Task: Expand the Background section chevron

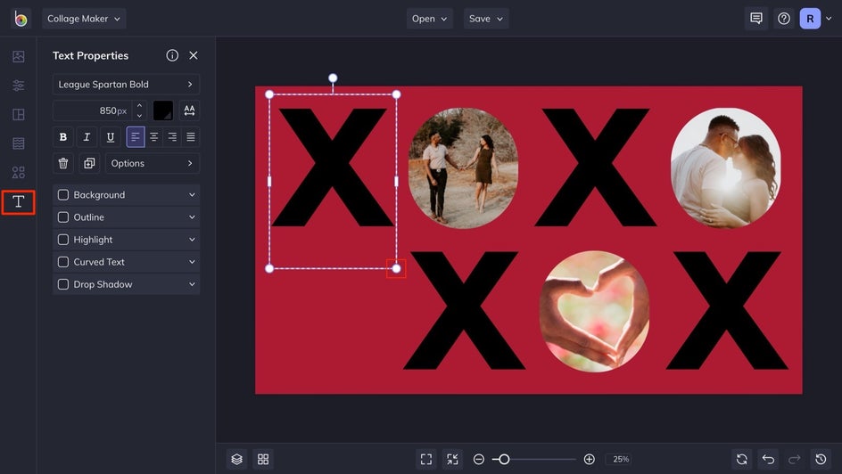Action: (192, 194)
